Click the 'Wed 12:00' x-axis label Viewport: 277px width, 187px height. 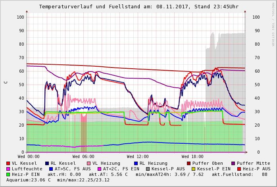pyautogui.click(x=137, y=156)
